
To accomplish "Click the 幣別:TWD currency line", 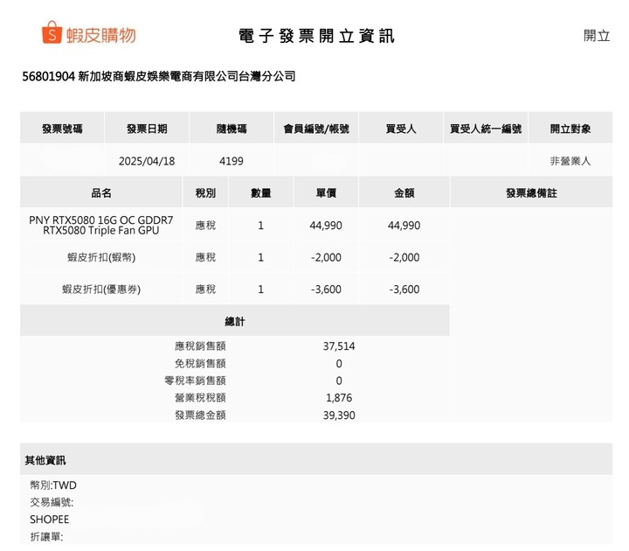I will [53, 485].
